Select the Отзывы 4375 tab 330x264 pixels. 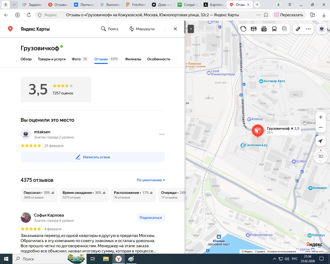pyautogui.click(x=106, y=59)
